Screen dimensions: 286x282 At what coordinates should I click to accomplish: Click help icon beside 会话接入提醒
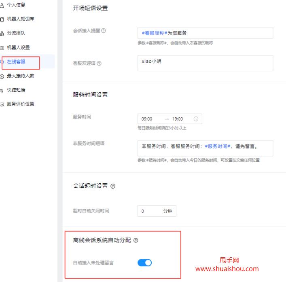click(104, 31)
